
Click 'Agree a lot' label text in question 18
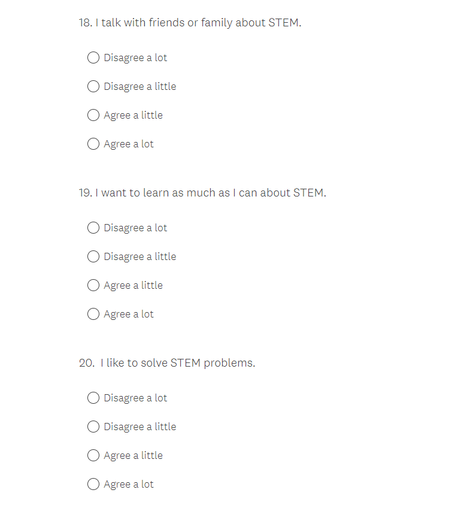[129, 144]
